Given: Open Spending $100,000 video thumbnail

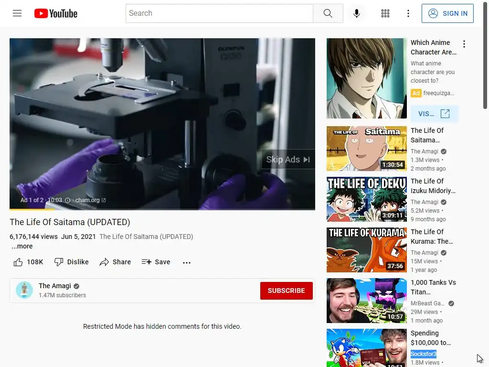Looking at the screenshot, I should 366,348.
